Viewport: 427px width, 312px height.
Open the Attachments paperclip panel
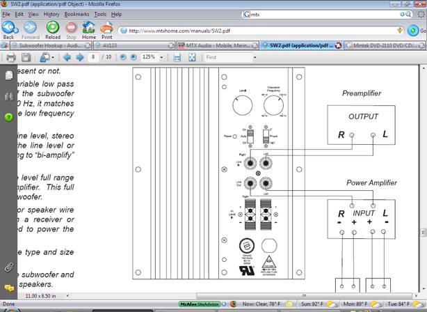9,267
